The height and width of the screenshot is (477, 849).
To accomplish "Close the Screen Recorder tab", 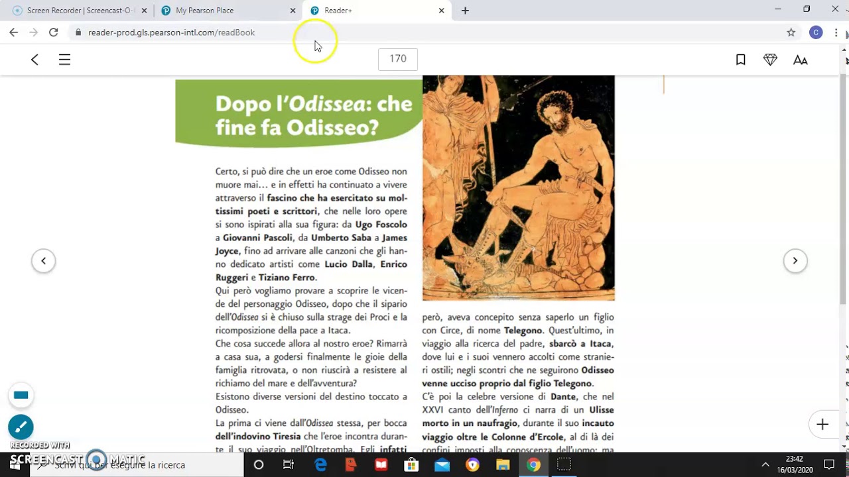I will point(145,11).
